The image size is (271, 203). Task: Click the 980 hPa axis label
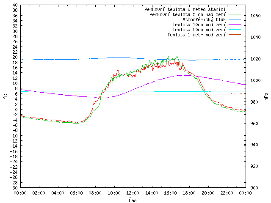(254, 102)
